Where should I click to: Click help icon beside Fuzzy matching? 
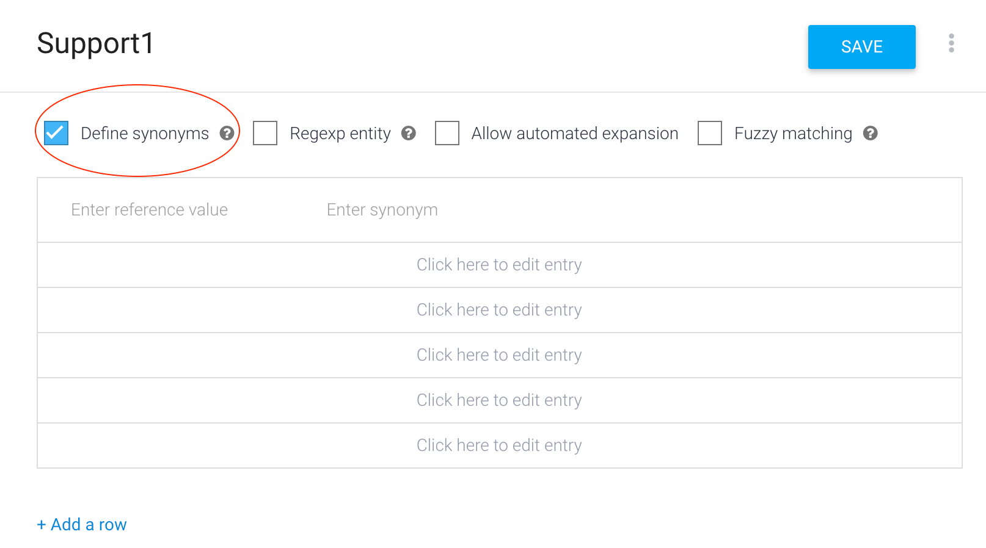[x=871, y=133]
